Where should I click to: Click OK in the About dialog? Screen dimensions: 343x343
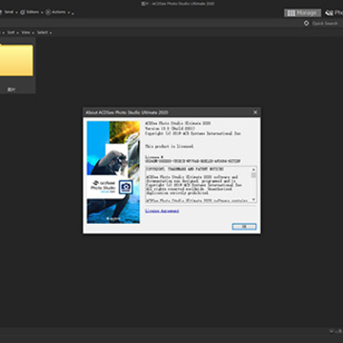coord(244,227)
